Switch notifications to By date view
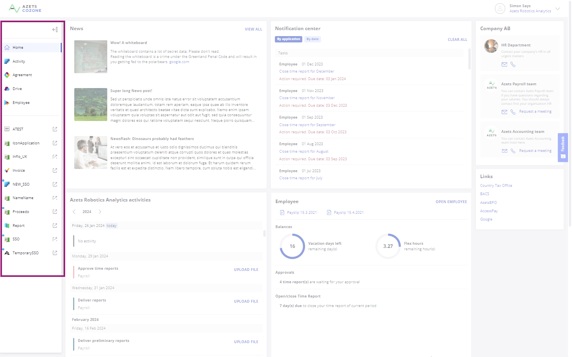 point(312,39)
